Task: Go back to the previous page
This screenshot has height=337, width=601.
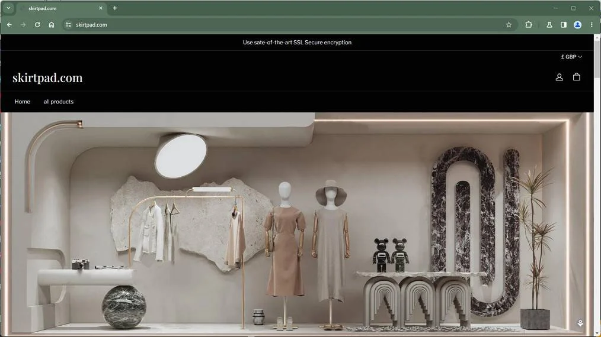Action: point(9,25)
